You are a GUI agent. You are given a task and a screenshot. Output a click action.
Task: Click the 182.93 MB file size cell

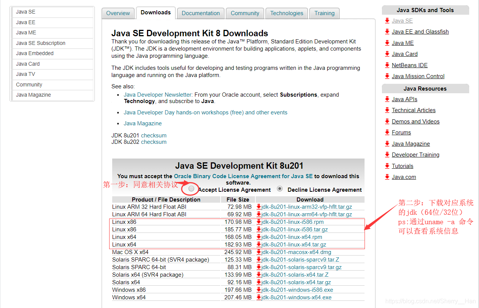point(238,245)
